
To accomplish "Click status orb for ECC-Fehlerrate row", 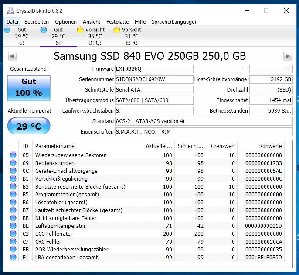I will [13, 234].
